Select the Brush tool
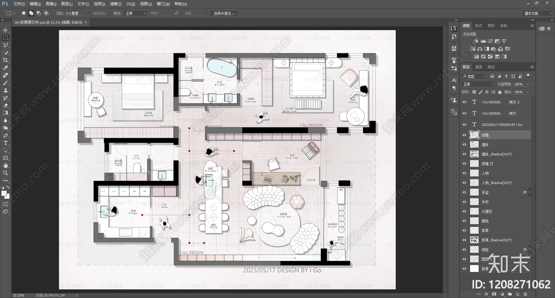Screen dimensions: 555x298 (6, 83)
